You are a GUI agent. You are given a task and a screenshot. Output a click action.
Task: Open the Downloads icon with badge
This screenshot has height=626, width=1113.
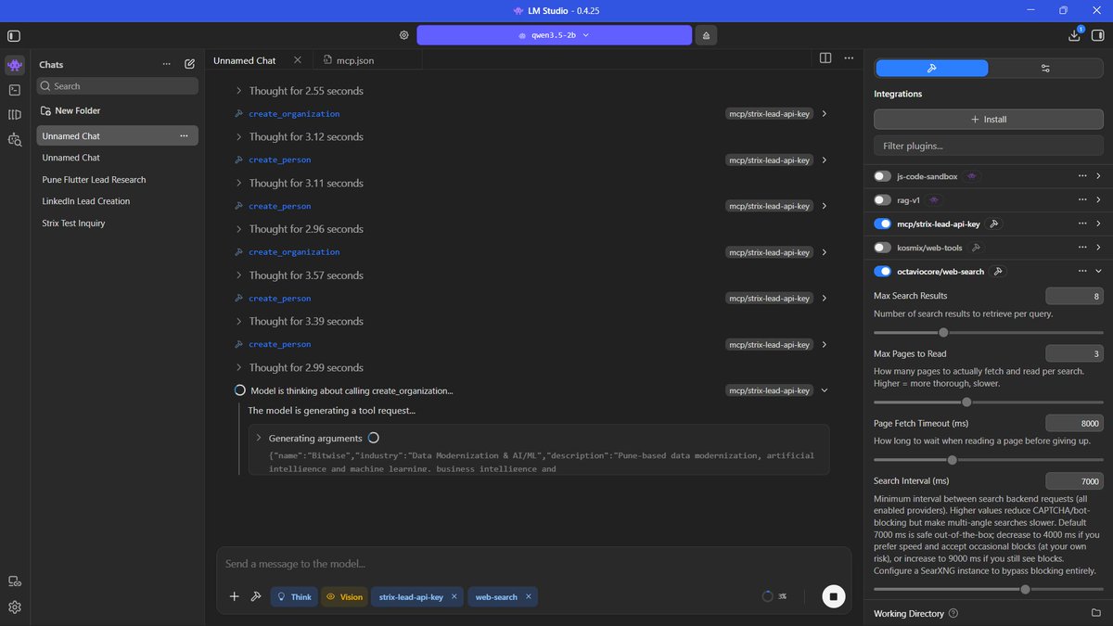pyautogui.click(x=1075, y=35)
